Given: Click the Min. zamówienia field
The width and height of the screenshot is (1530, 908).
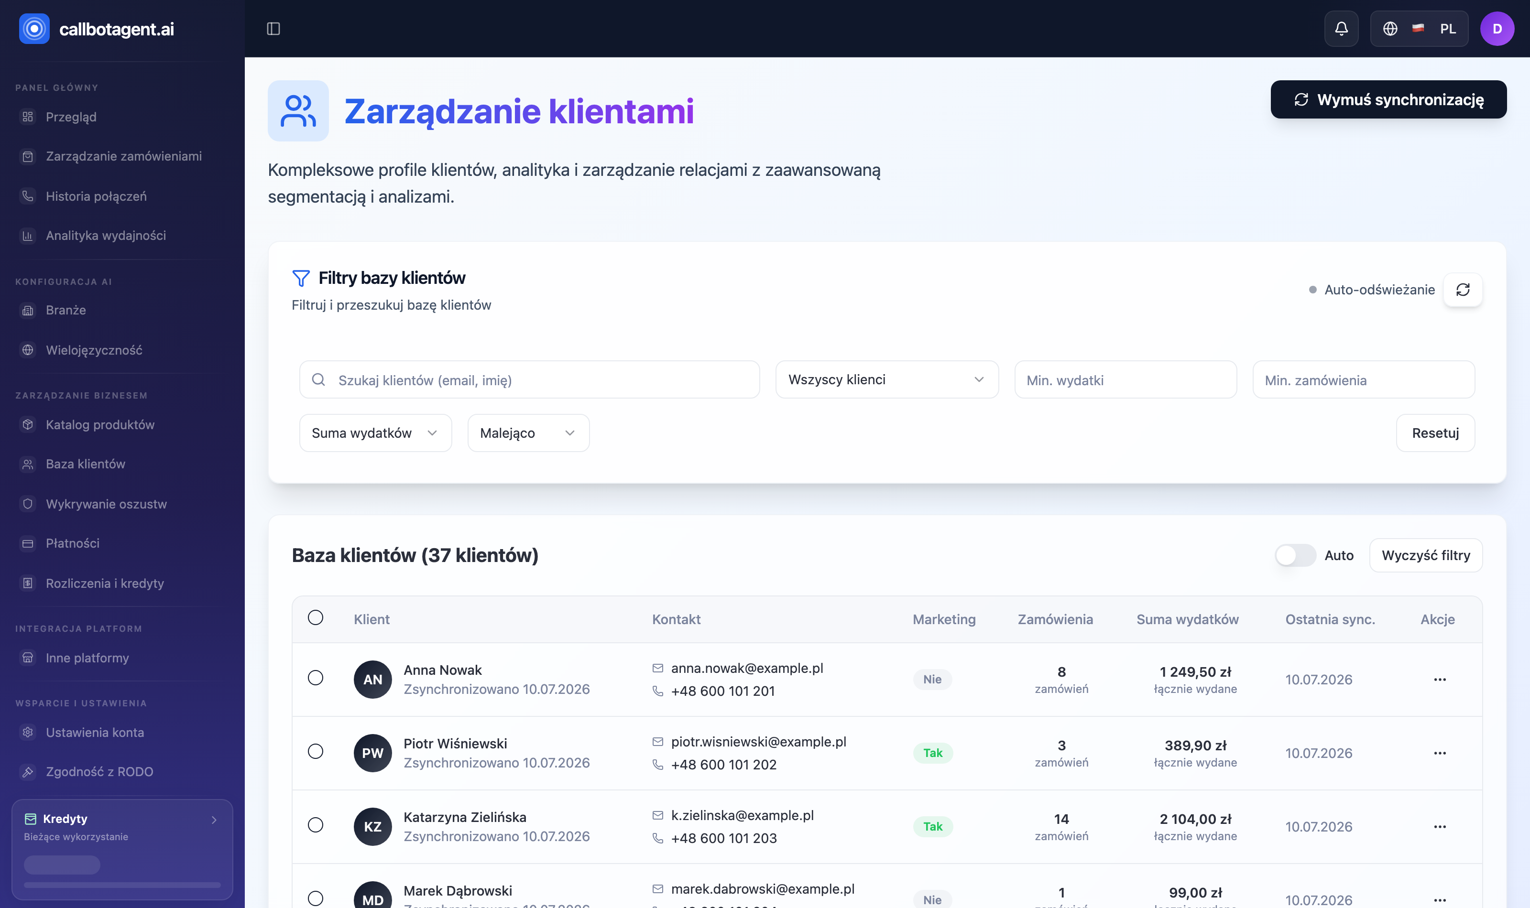Looking at the screenshot, I should tap(1364, 379).
